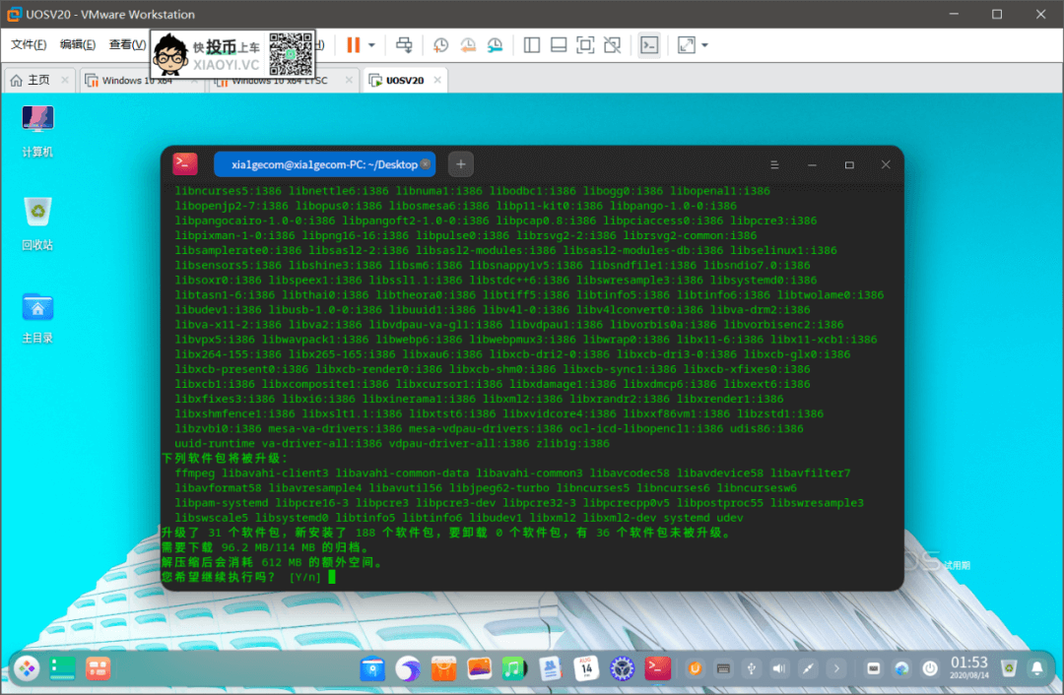This screenshot has width=1064, height=695.
Task: Enter VMware full screen mode
Action: coord(585,45)
